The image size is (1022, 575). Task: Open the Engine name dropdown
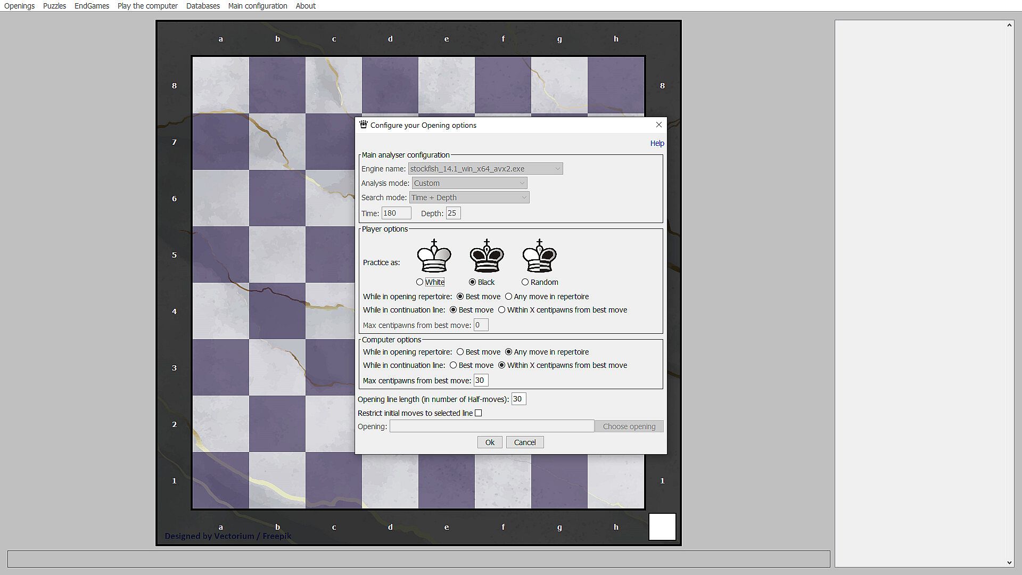point(485,169)
